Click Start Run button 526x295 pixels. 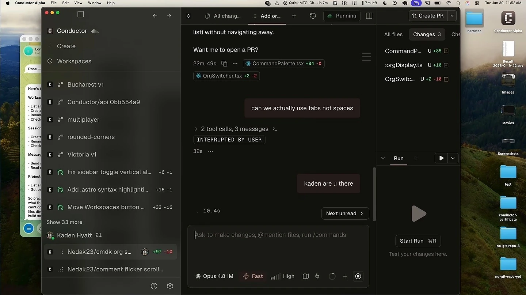point(418,241)
